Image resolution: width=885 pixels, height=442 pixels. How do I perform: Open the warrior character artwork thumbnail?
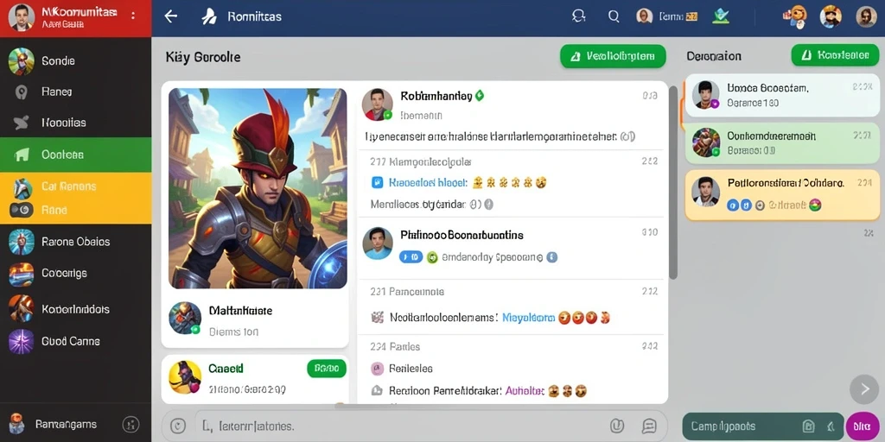[x=258, y=188]
